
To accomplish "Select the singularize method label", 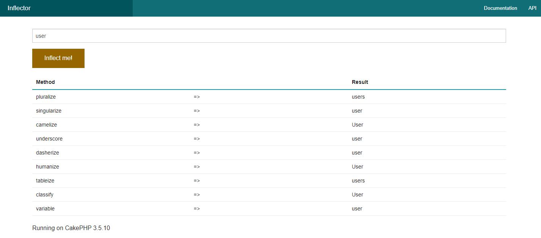I will pyautogui.click(x=49, y=111).
